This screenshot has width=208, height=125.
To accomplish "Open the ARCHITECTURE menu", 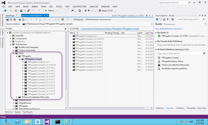I will (x=80, y=7).
